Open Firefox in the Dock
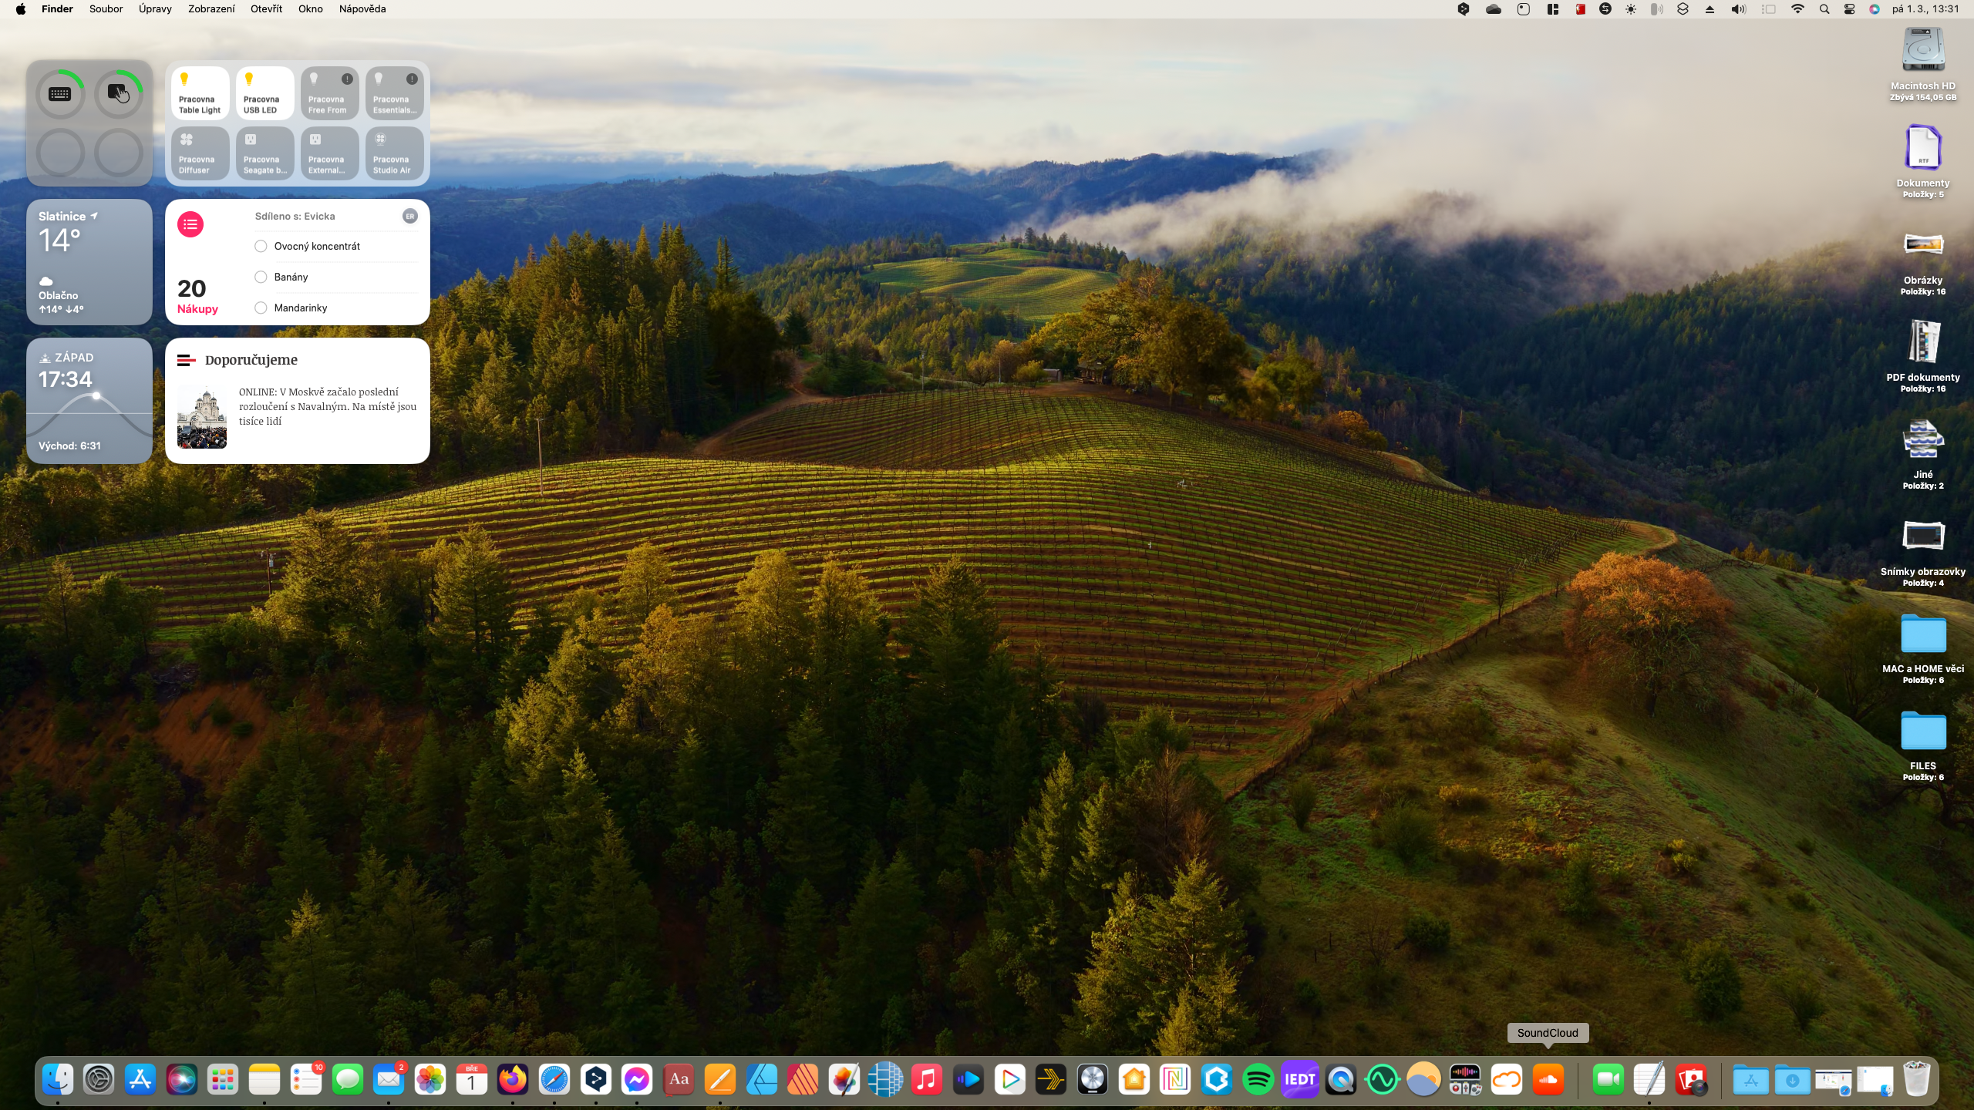 coord(513,1079)
